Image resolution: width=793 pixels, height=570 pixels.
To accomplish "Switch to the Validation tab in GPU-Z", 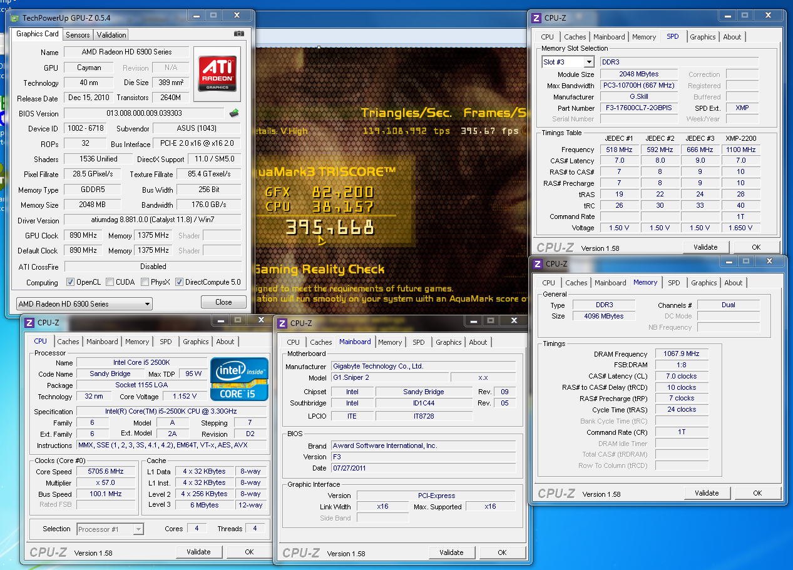I will coord(111,35).
